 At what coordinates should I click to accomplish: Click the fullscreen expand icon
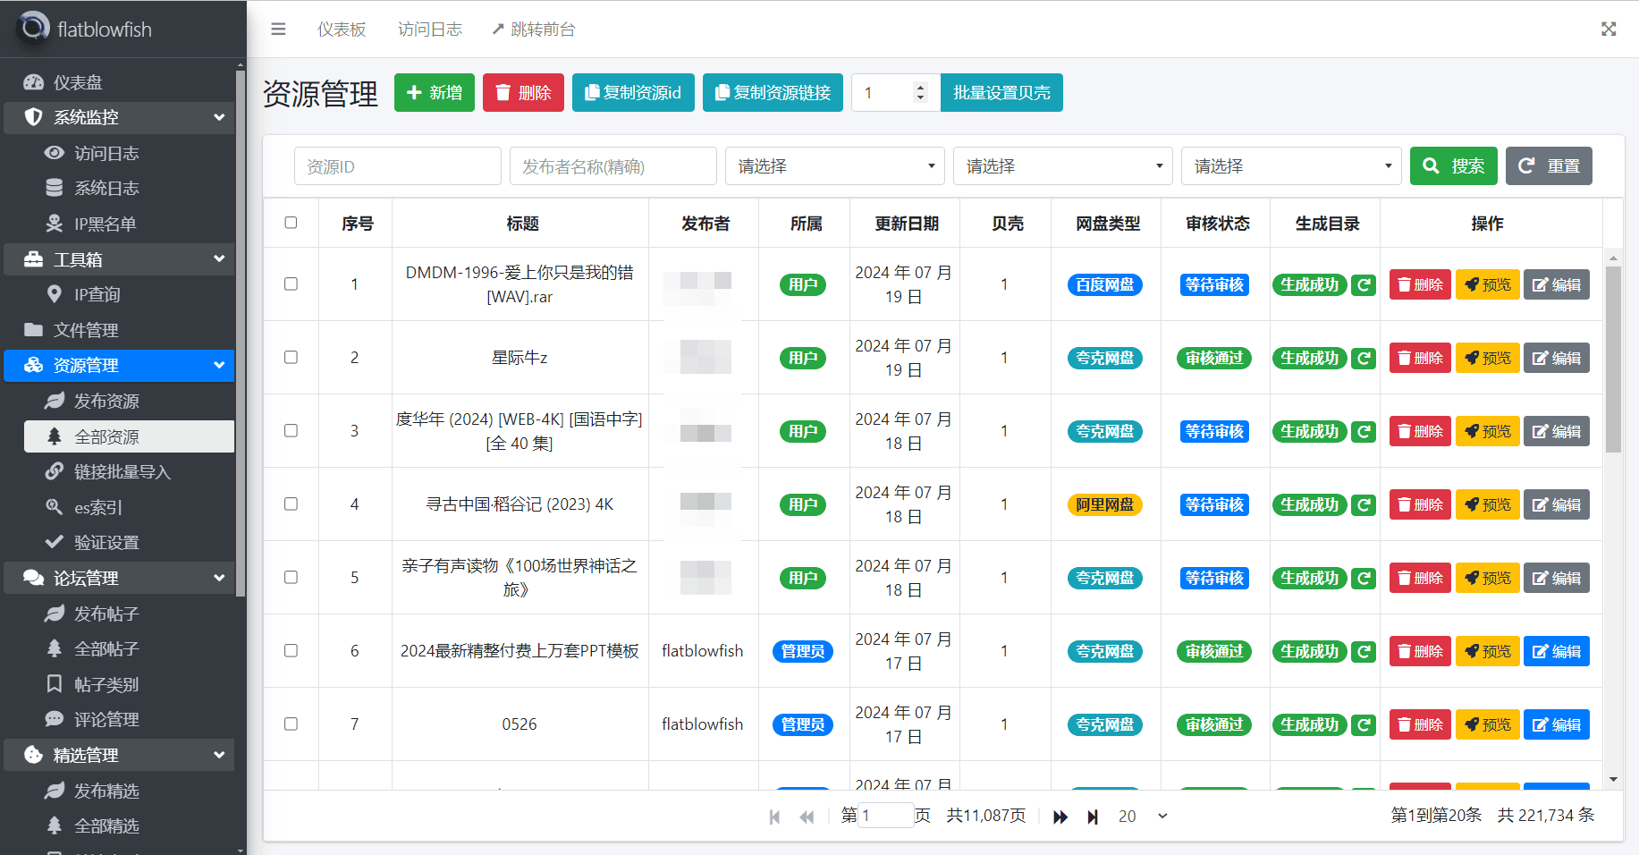[x=1609, y=30]
